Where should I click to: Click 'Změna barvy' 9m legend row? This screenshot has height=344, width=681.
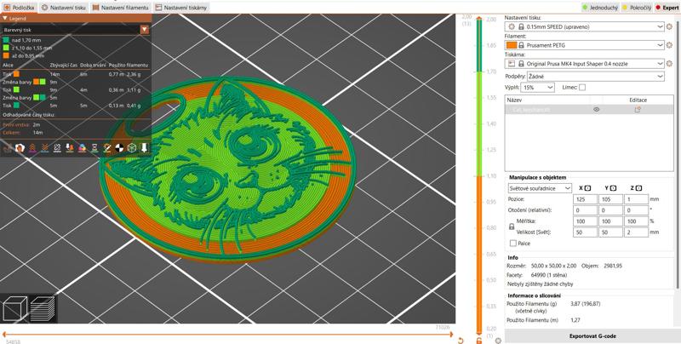30,82
